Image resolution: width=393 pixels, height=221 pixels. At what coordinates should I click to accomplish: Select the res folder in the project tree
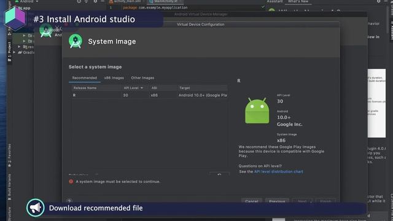[28, 47]
